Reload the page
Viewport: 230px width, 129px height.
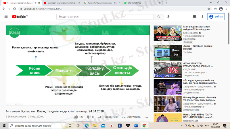pos(15,9)
